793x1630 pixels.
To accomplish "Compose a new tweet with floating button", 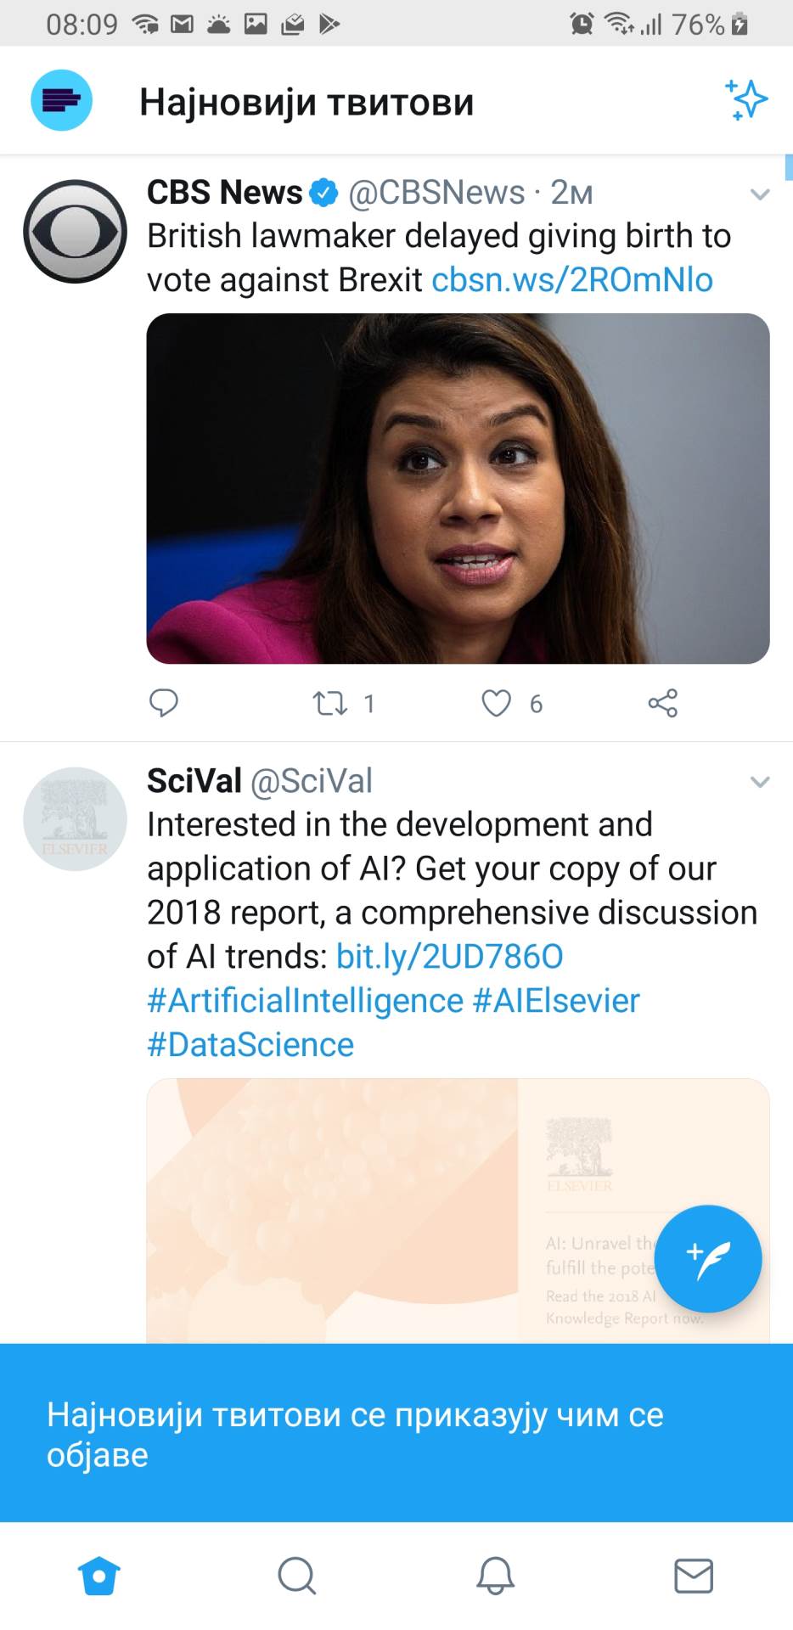I will pos(708,1258).
